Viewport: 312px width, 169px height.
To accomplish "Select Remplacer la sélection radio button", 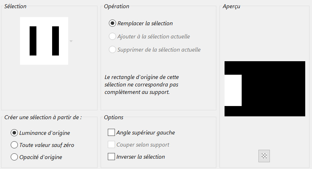I will tap(112, 23).
